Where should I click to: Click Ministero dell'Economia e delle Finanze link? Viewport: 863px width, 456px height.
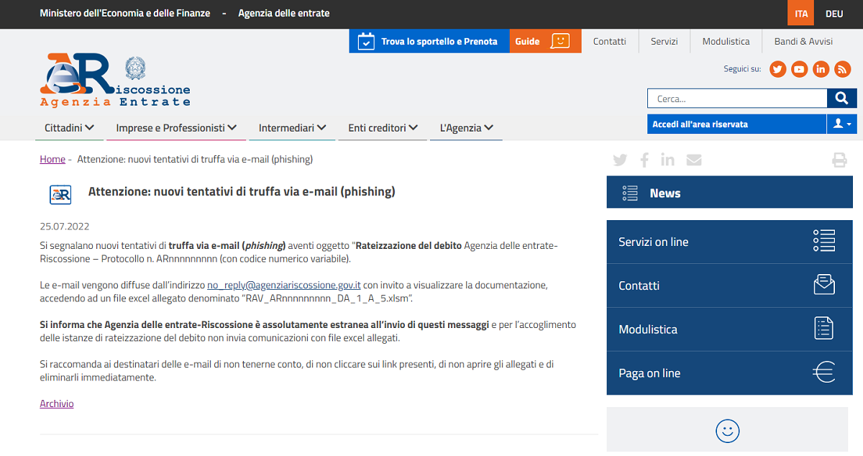click(125, 14)
